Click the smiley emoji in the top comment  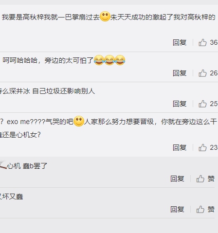tap(105, 17)
